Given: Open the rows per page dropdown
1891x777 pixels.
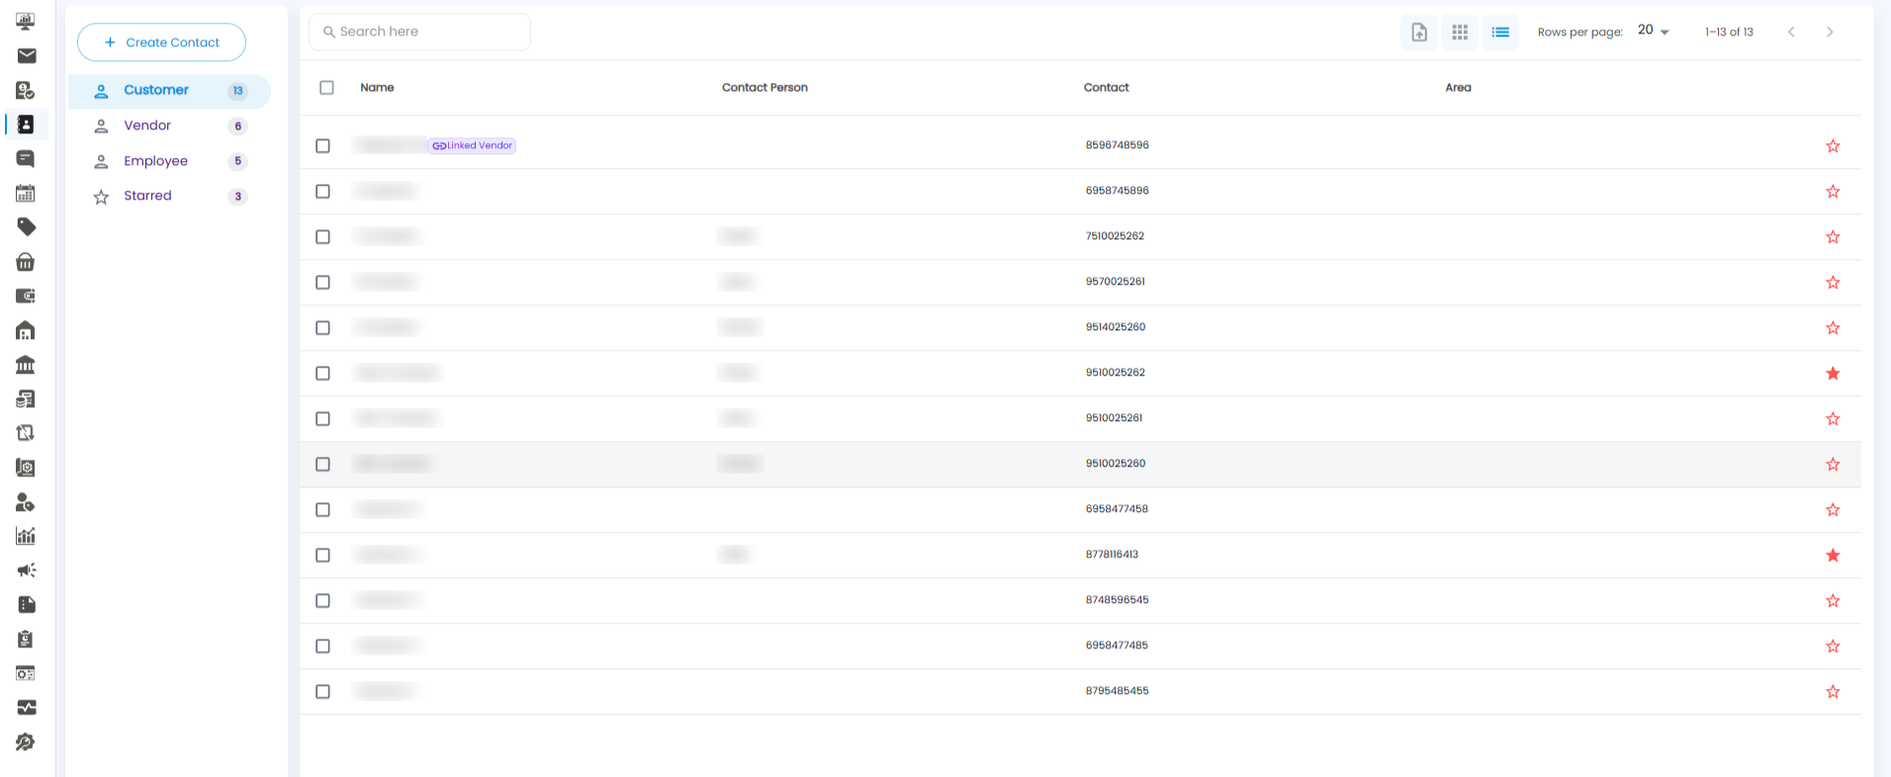Looking at the screenshot, I should click(x=1653, y=31).
